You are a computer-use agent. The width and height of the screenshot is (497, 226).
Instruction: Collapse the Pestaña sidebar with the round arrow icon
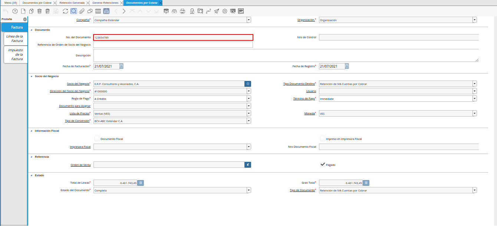pos(25,19)
